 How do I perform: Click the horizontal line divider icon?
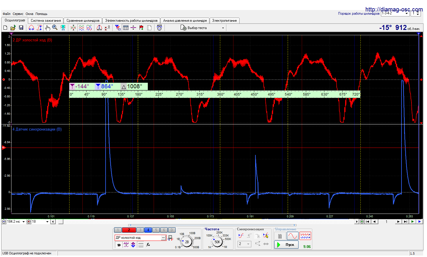click(133, 28)
